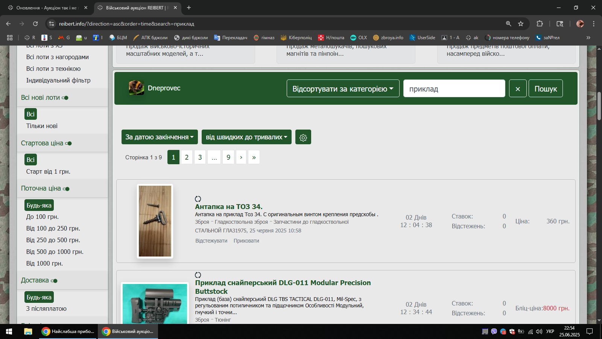Click refresh icon above Антапка на ТОЗ 34
Image resolution: width=602 pixels, height=339 pixels.
(x=198, y=199)
